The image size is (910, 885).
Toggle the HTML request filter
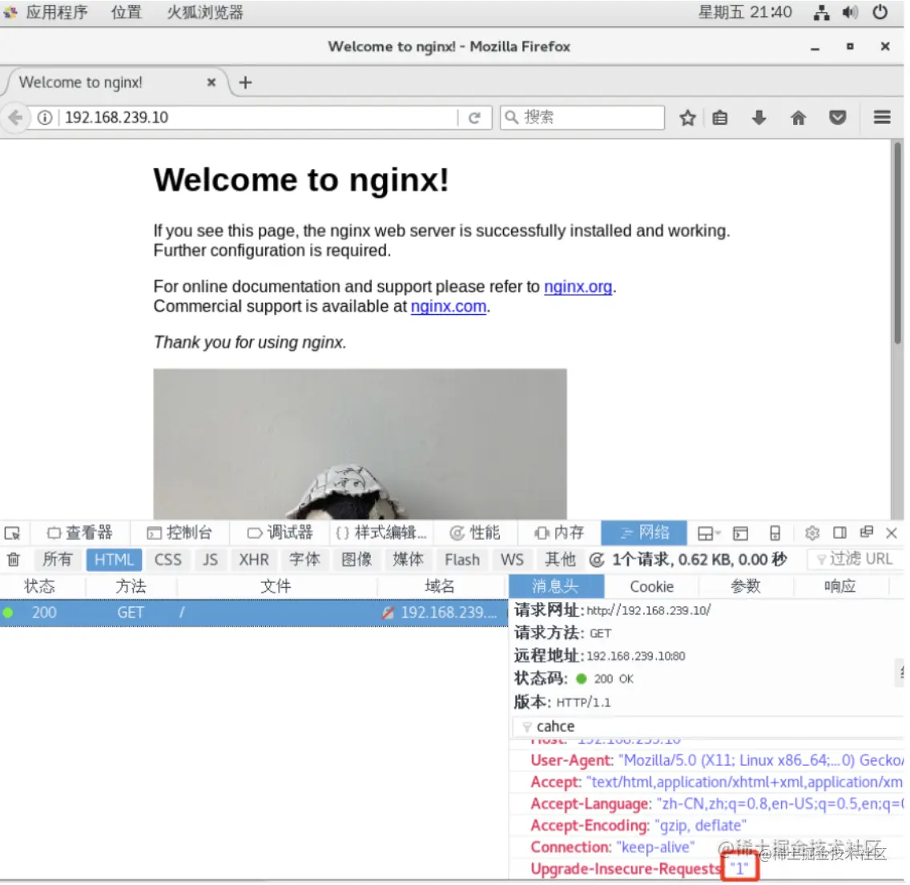tap(114, 560)
